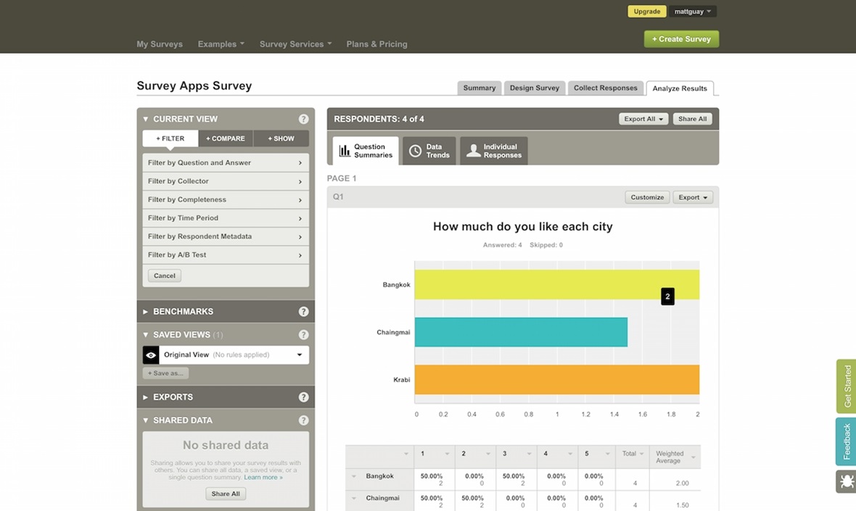Choose Filter by Time Period

[226, 218]
